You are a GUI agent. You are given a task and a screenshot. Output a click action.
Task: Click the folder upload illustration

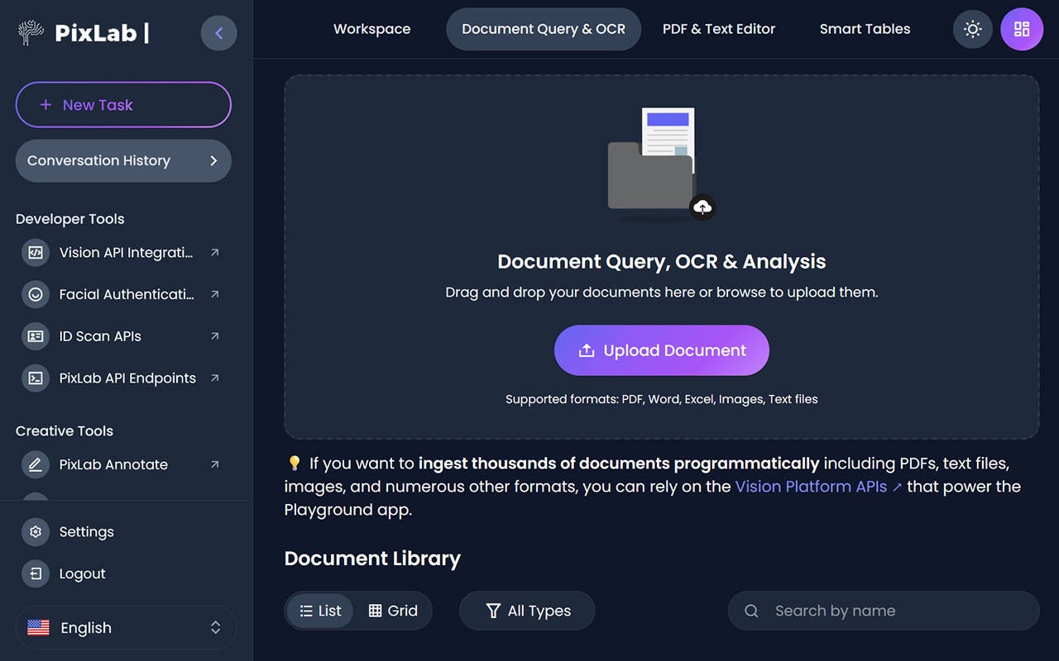tap(660, 164)
